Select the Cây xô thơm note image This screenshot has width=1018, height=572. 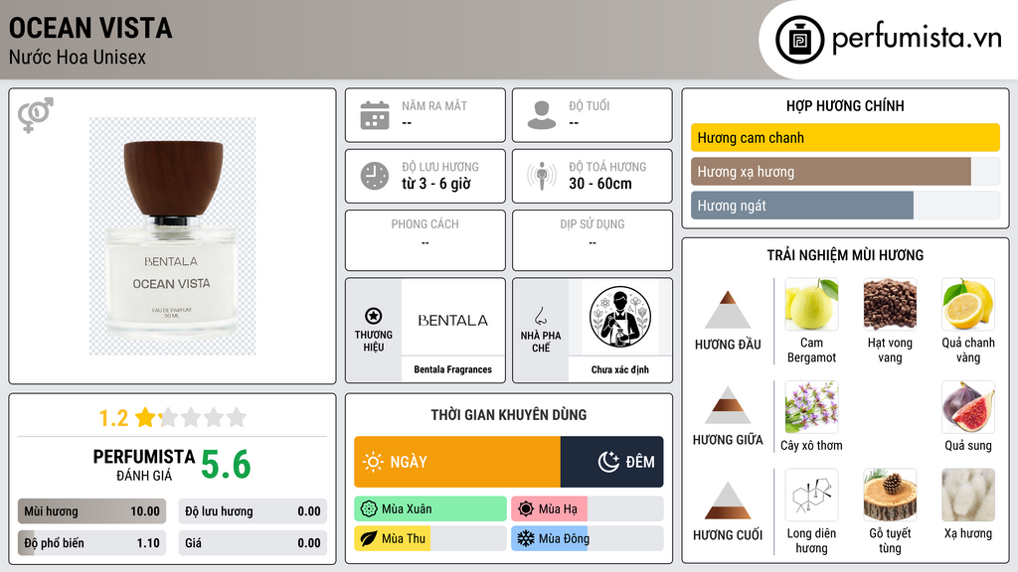[x=811, y=406]
